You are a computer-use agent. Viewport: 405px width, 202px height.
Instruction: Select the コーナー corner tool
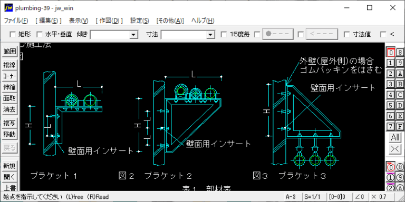9,76
